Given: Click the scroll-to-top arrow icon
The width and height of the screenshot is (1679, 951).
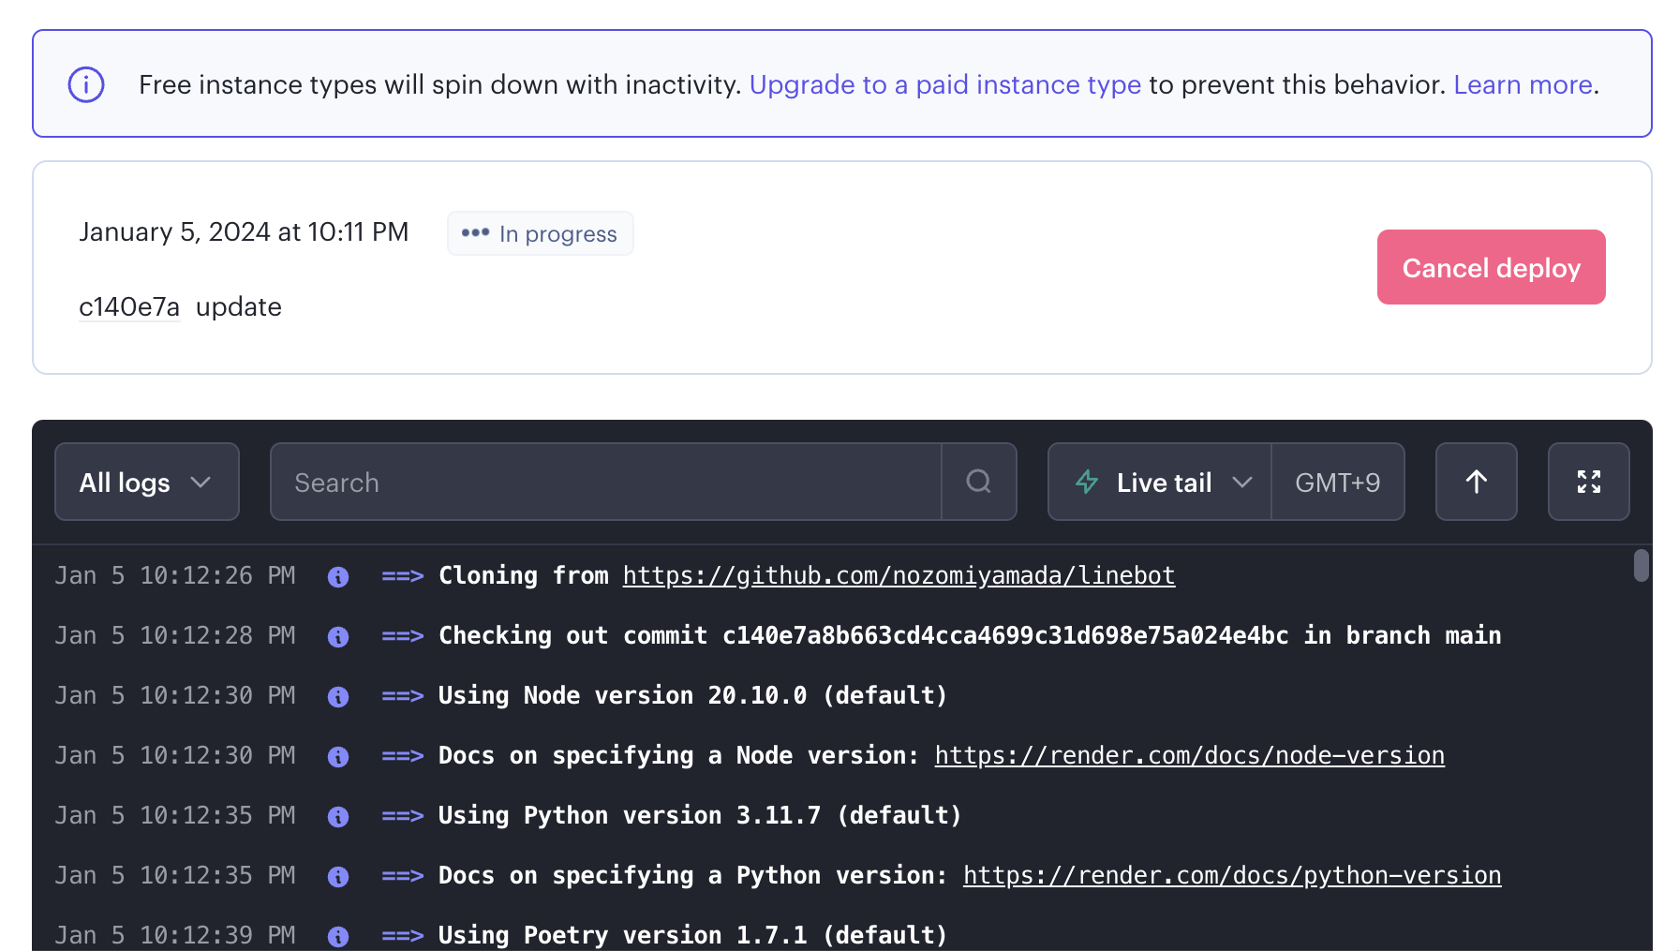Looking at the screenshot, I should pos(1476,482).
